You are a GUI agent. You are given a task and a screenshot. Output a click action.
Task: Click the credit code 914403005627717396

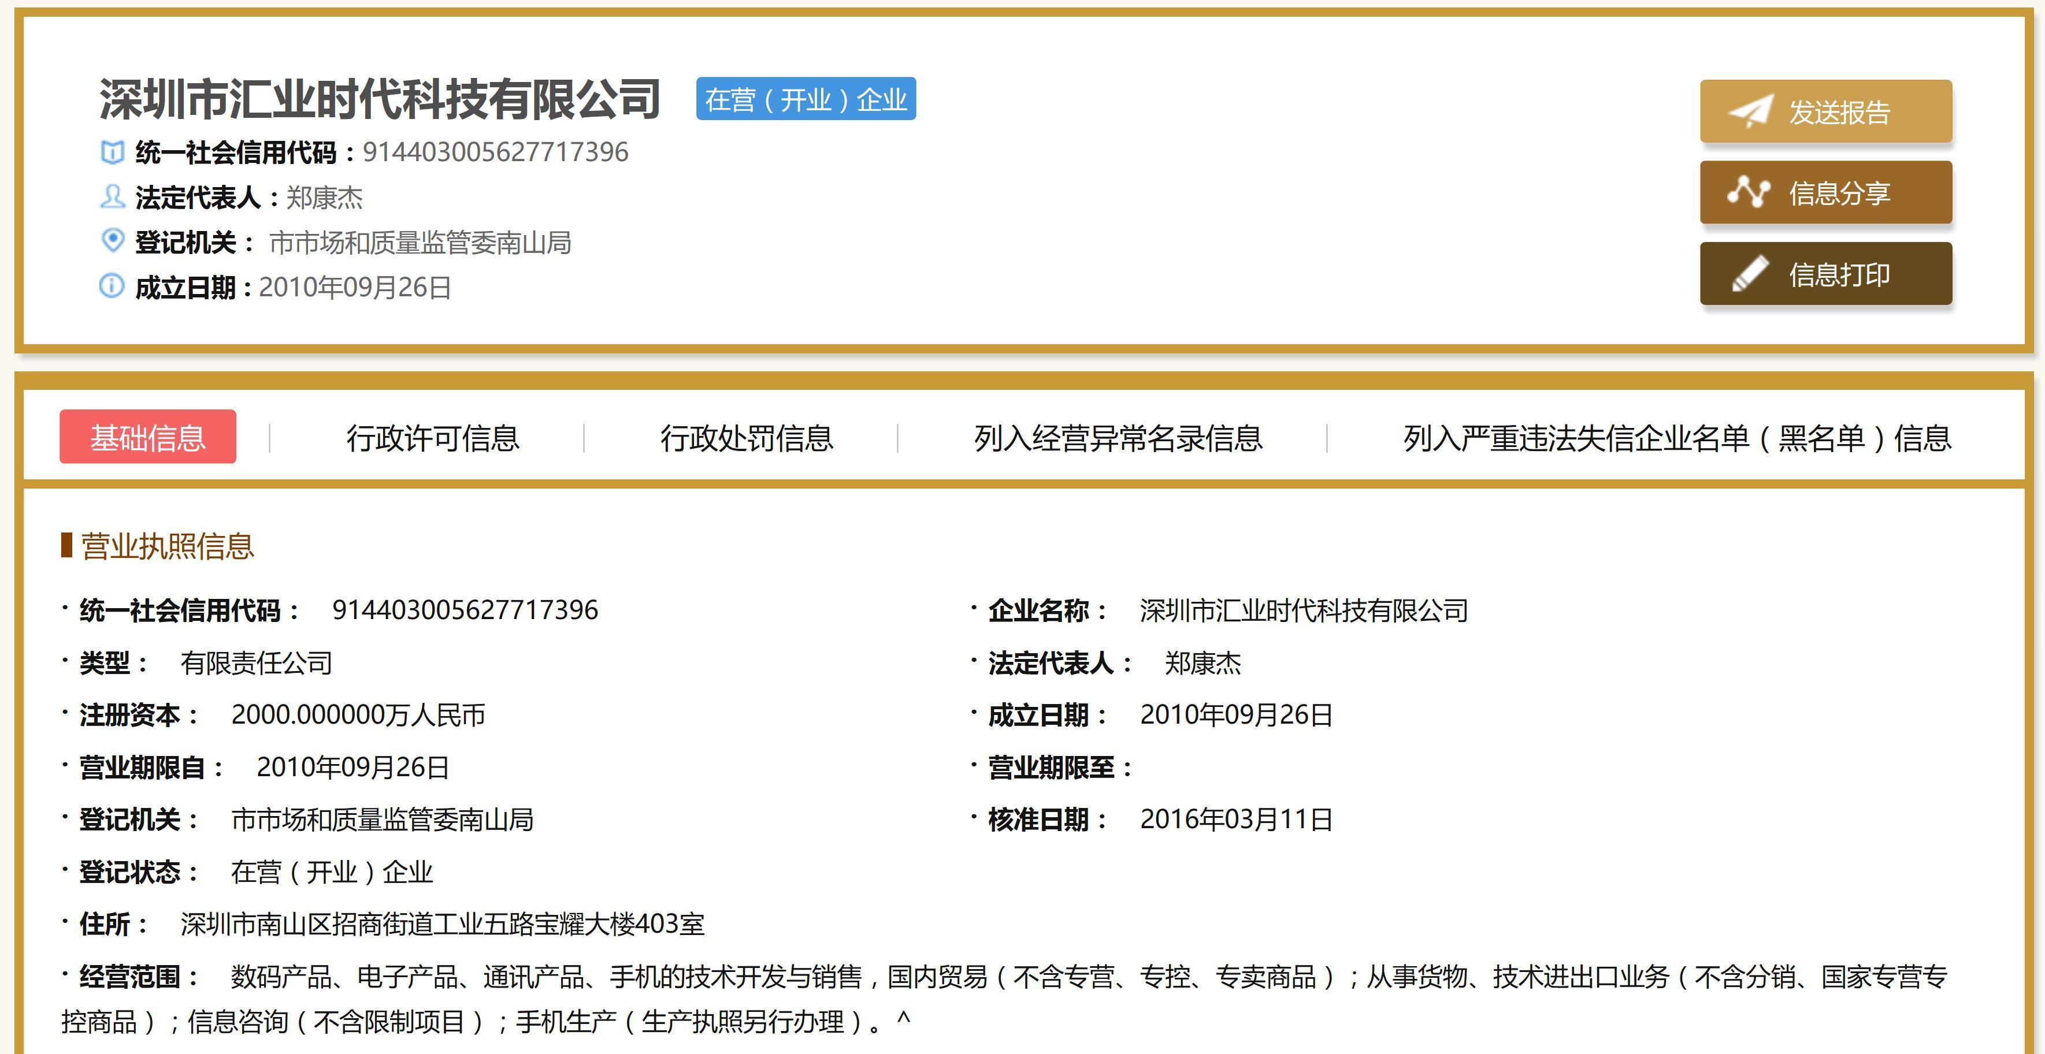click(494, 152)
